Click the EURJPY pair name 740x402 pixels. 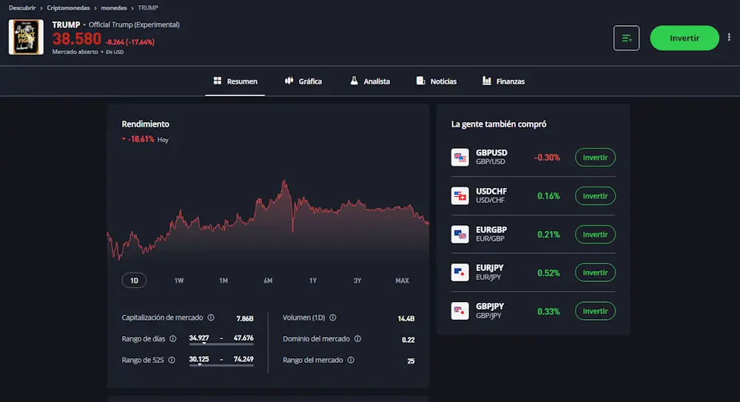point(489,268)
